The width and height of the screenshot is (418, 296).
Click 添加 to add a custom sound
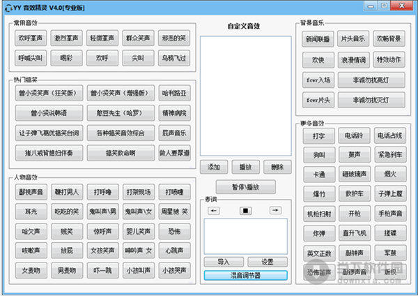pyautogui.click(x=213, y=167)
